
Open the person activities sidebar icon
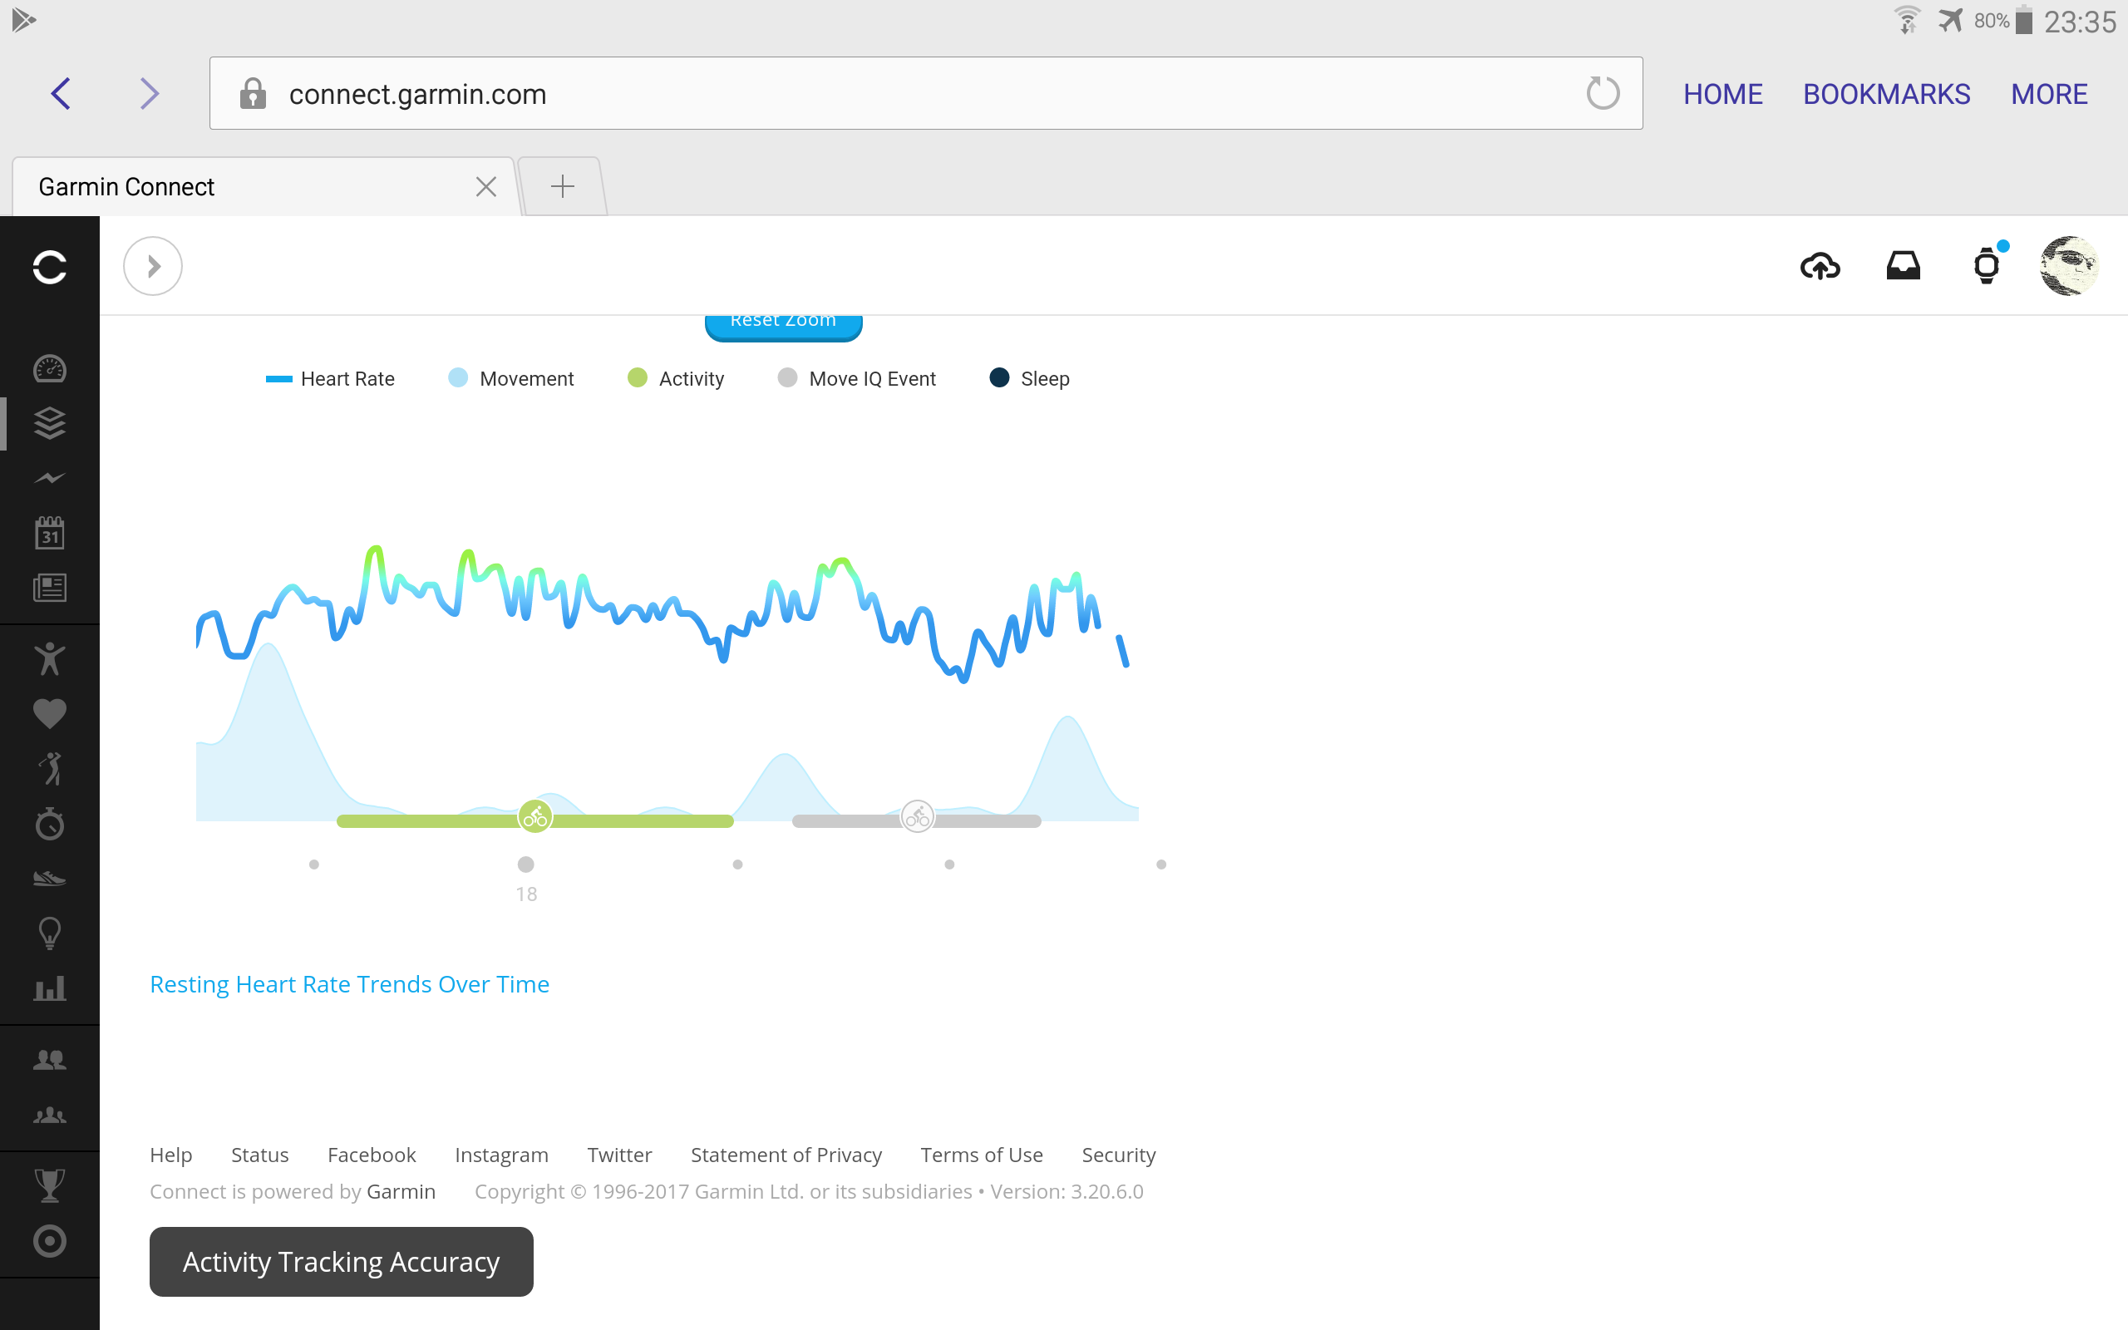(49, 659)
